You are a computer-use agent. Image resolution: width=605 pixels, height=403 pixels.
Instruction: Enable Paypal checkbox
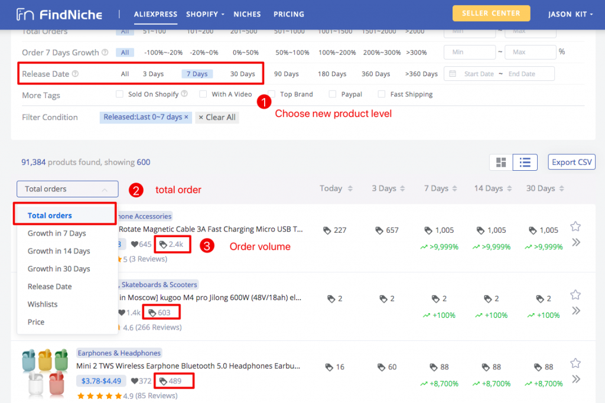pyautogui.click(x=332, y=94)
